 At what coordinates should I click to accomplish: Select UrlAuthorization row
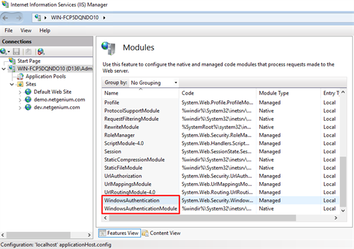(220, 176)
